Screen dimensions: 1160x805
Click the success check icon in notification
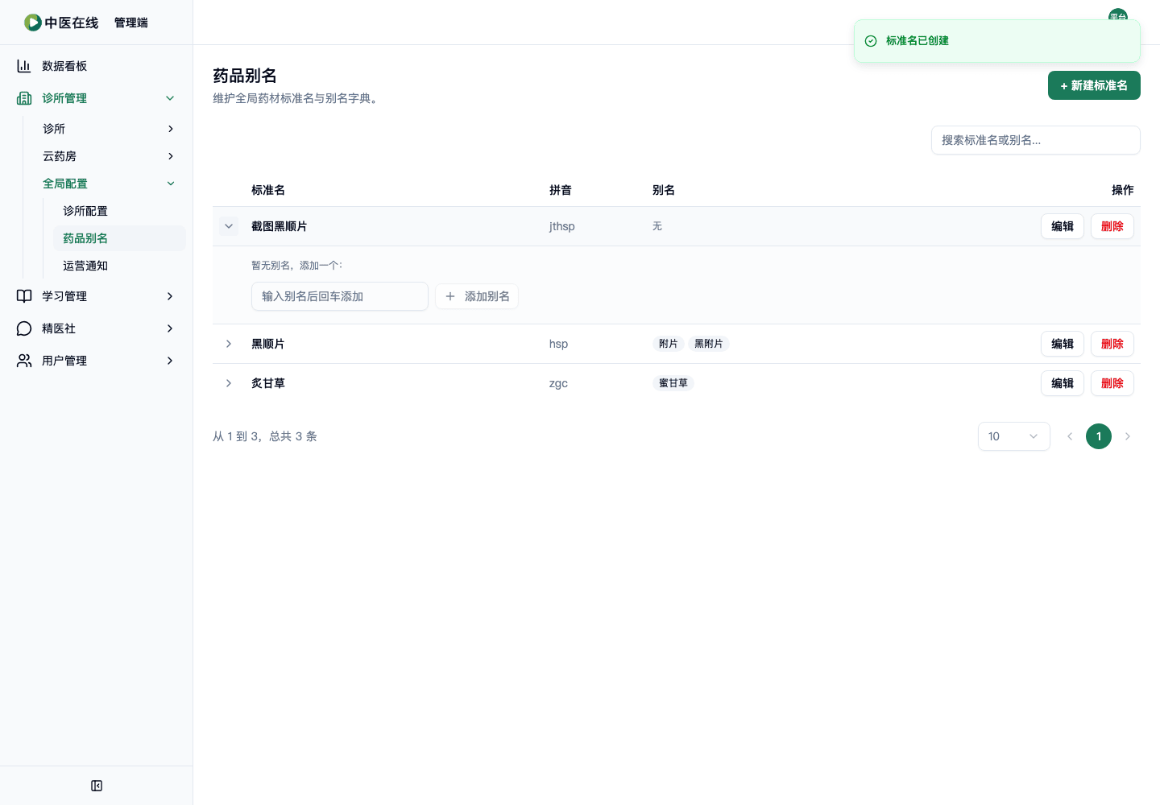871,41
